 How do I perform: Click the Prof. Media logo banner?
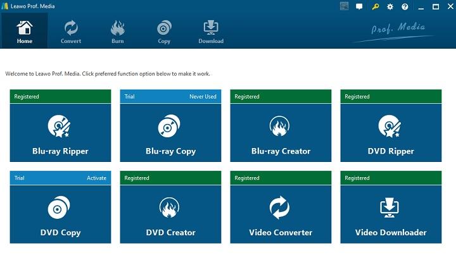(398, 29)
